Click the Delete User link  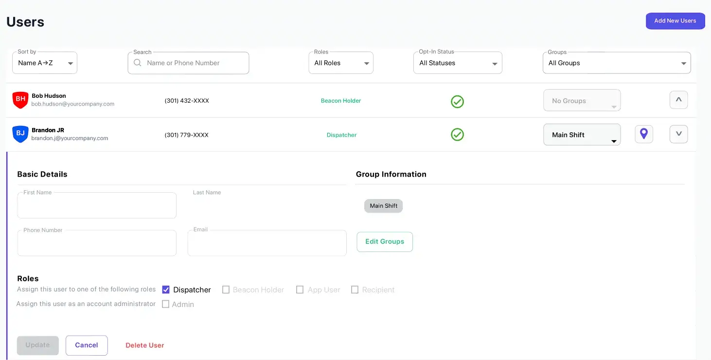[145, 345]
